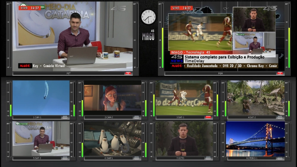Viewport: 297px width, 167px height.
Task: Click the gray tally indicator beside ROTEIRO 1
Action: 280,158
